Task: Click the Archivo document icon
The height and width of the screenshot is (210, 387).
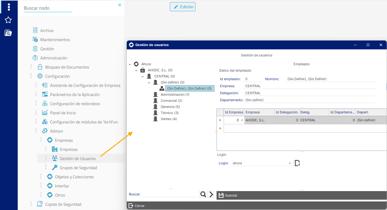Action: pyautogui.click(x=35, y=30)
